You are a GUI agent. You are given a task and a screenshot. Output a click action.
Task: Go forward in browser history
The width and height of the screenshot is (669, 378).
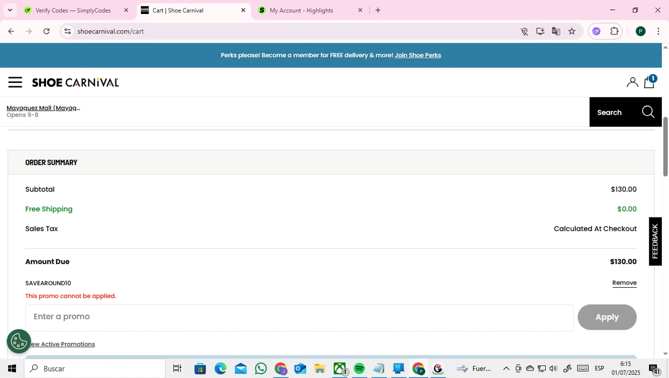pos(29,31)
